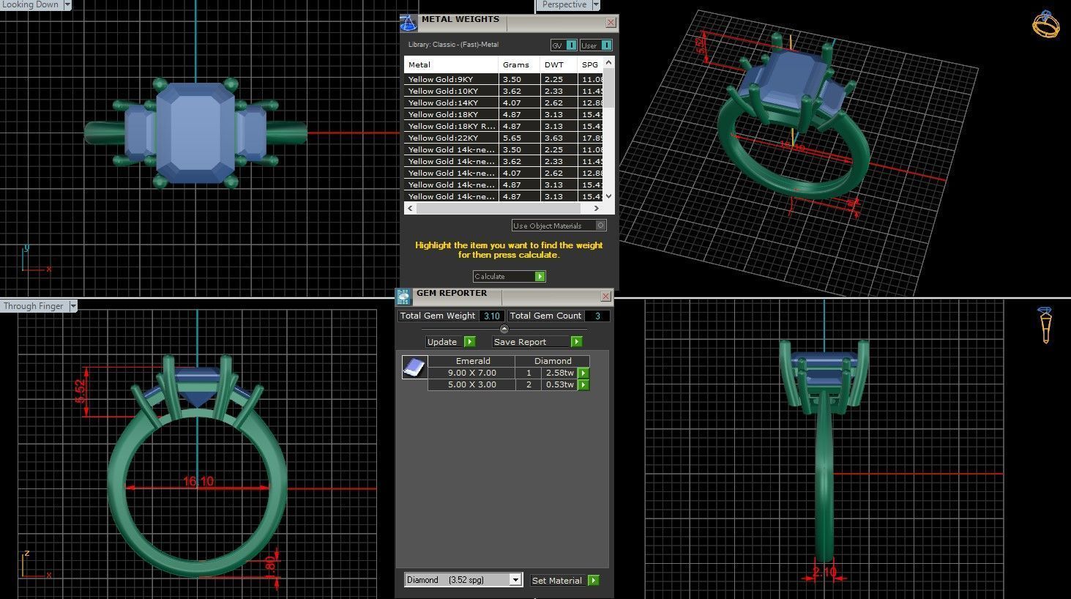Click metal list scroll-right arrow
This screenshot has width=1071, height=599.
pyautogui.click(x=597, y=208)
